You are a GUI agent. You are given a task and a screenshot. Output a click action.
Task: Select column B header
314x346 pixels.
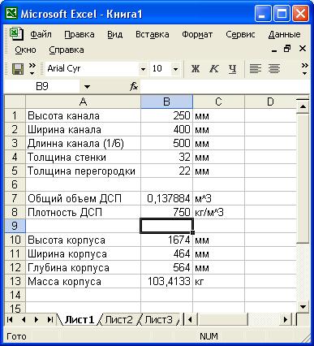[166, 102]
